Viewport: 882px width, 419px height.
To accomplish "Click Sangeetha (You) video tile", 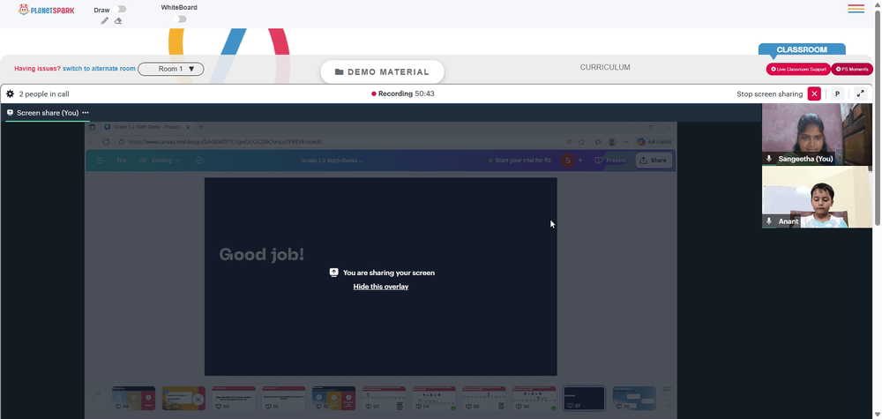I will point(817,134).
